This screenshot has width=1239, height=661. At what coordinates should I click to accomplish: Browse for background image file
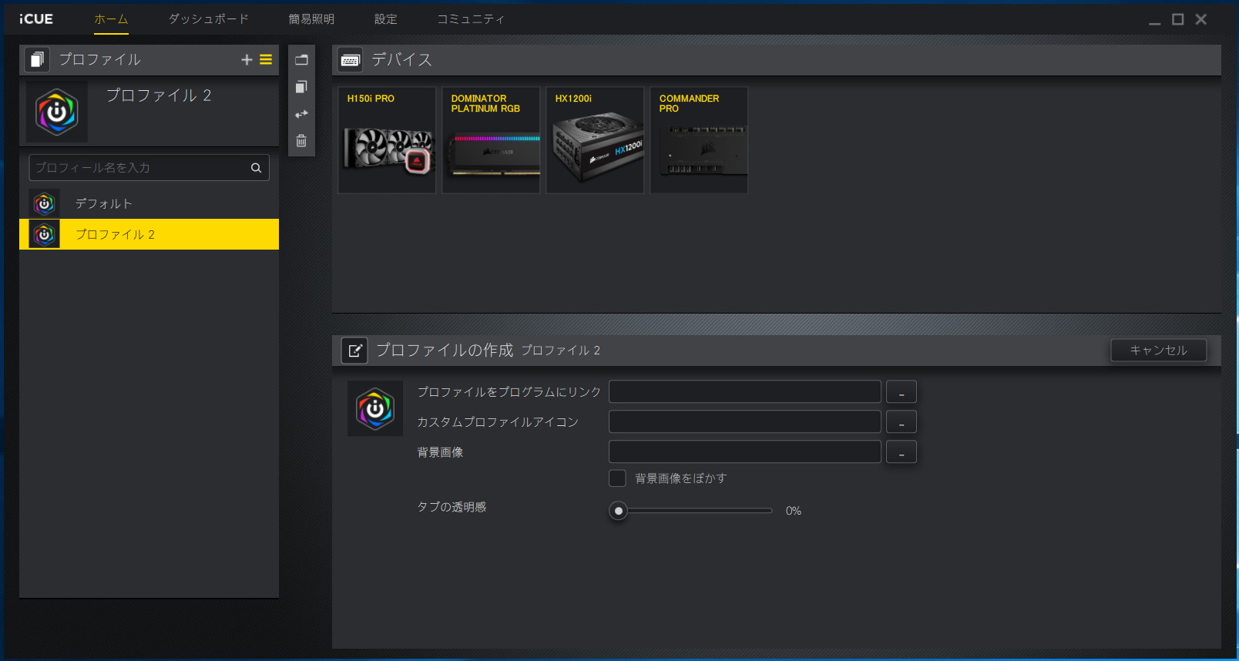902,452
